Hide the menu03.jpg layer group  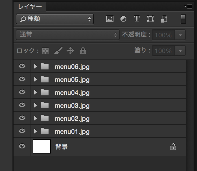pos(22,105)
